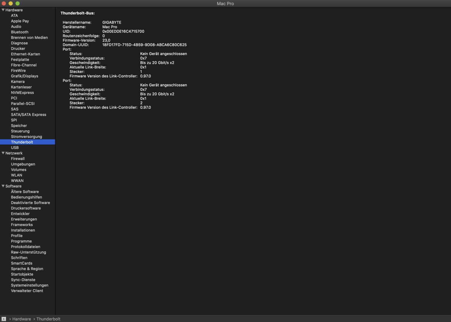Open the SAS entry

[15, 109]
